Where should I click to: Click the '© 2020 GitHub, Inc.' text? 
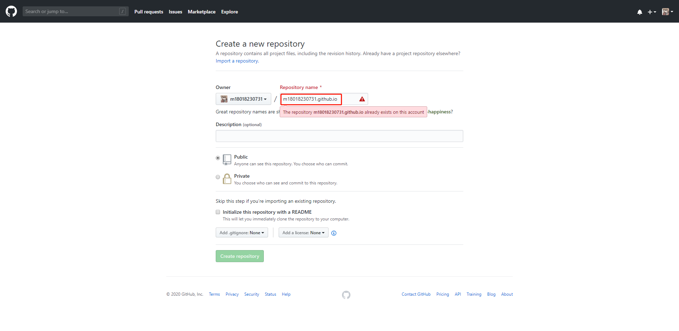click(x=185, y=294)
